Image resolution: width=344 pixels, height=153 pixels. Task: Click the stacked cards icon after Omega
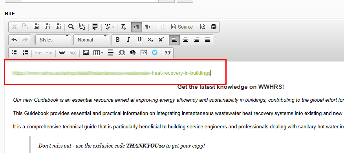point(133,53)
